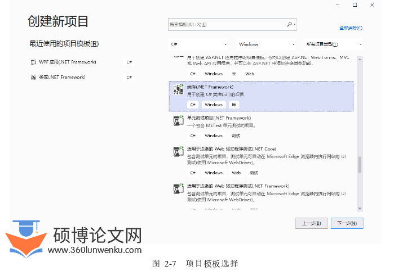Click the Web tag on the ASP.NET template

coord(250,74)
